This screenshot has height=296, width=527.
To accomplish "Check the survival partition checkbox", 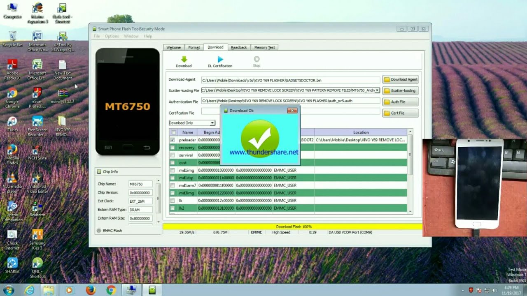I will [173, 155].
